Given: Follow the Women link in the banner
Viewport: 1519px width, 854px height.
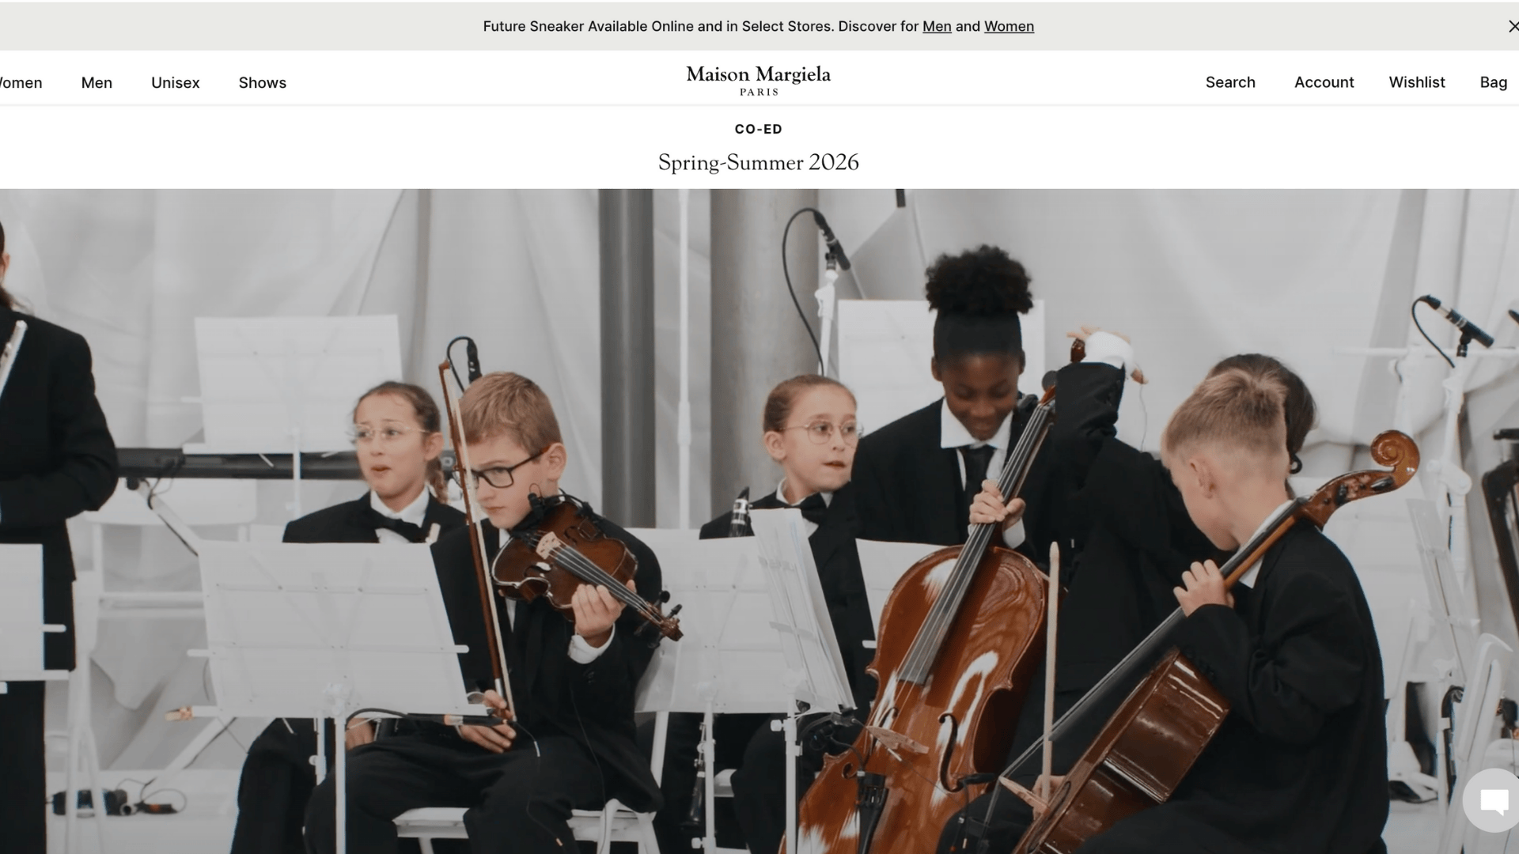Looking at the screenshot, I should (x=1009, y=26).
